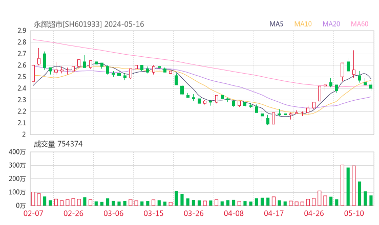Click the 2.9 price axis label
Image resolution: width=379 pixels, height=225 pixels.
[x=22, y=31]
